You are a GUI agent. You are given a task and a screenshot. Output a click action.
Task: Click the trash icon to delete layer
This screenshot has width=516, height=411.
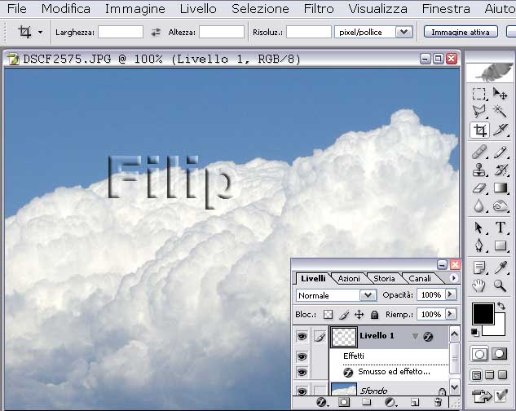[x=438, y=402]
